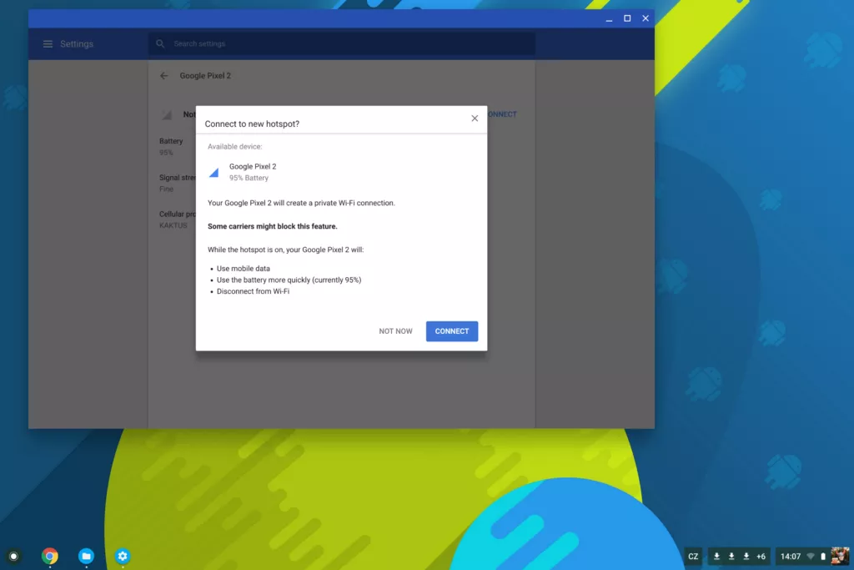
Task: Click the Settings gear on the shelf
Action: point(123,556)
